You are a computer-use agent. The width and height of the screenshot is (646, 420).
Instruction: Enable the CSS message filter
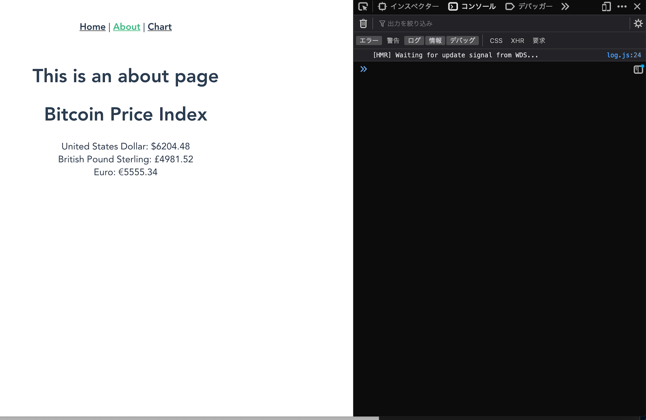point(496,40)
